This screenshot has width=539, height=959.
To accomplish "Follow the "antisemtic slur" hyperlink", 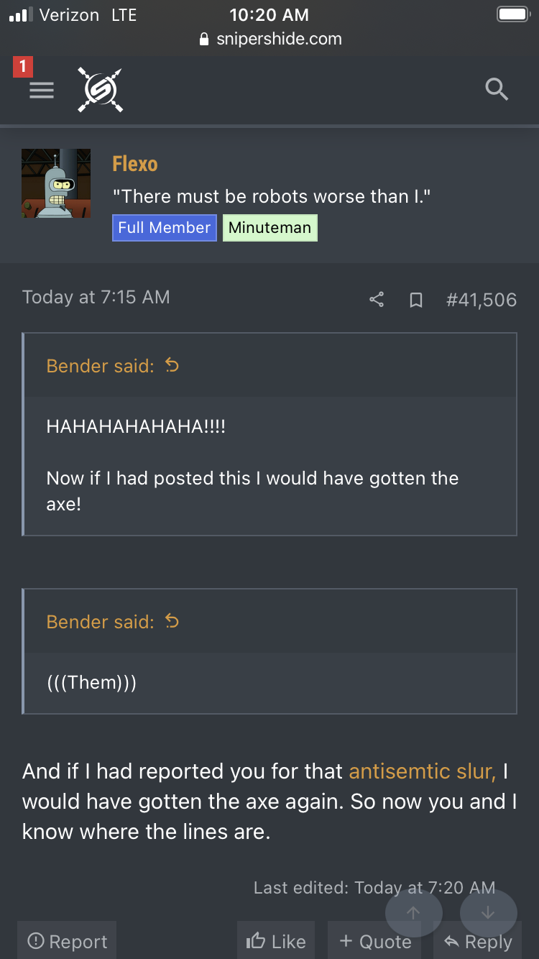I will click(x=422, y=771).
